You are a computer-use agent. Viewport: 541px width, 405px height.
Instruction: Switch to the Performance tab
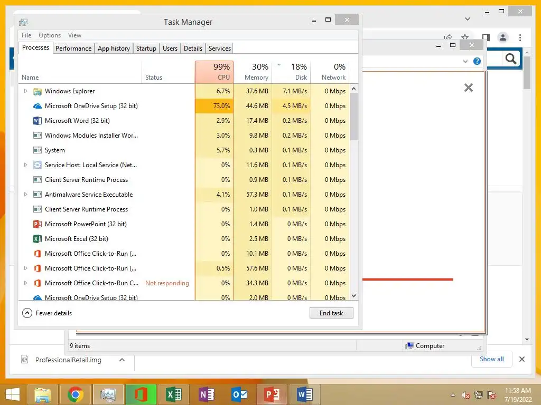[x=73, y=48]
